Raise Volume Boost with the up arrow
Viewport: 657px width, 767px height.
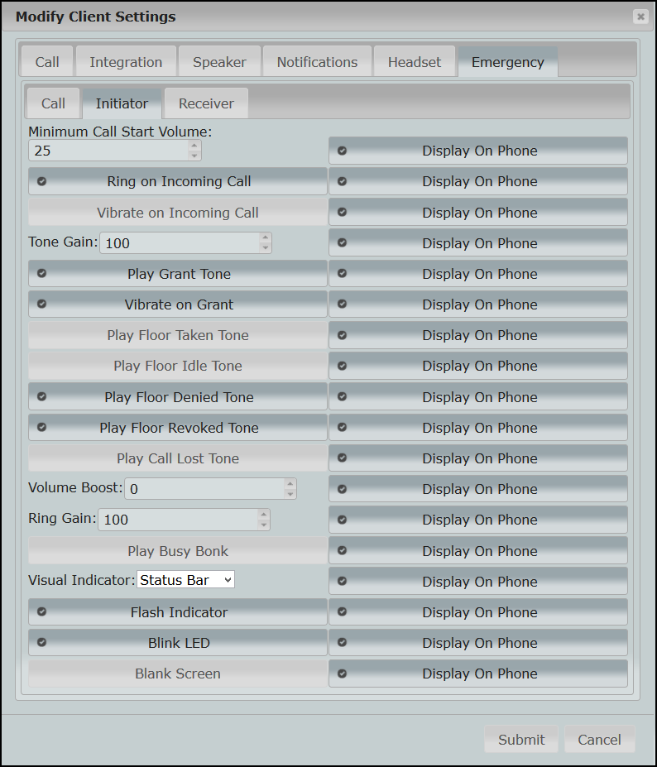click(x=290, y=484)
